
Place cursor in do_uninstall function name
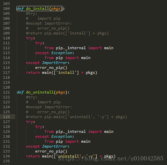40,92
